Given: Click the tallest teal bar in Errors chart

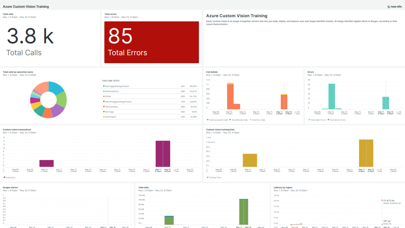Looking at the screenshot, I should tap(331, 97).
